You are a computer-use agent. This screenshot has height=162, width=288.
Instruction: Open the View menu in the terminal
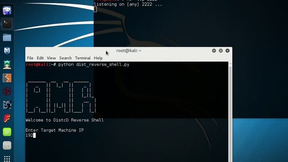[51, 58]
